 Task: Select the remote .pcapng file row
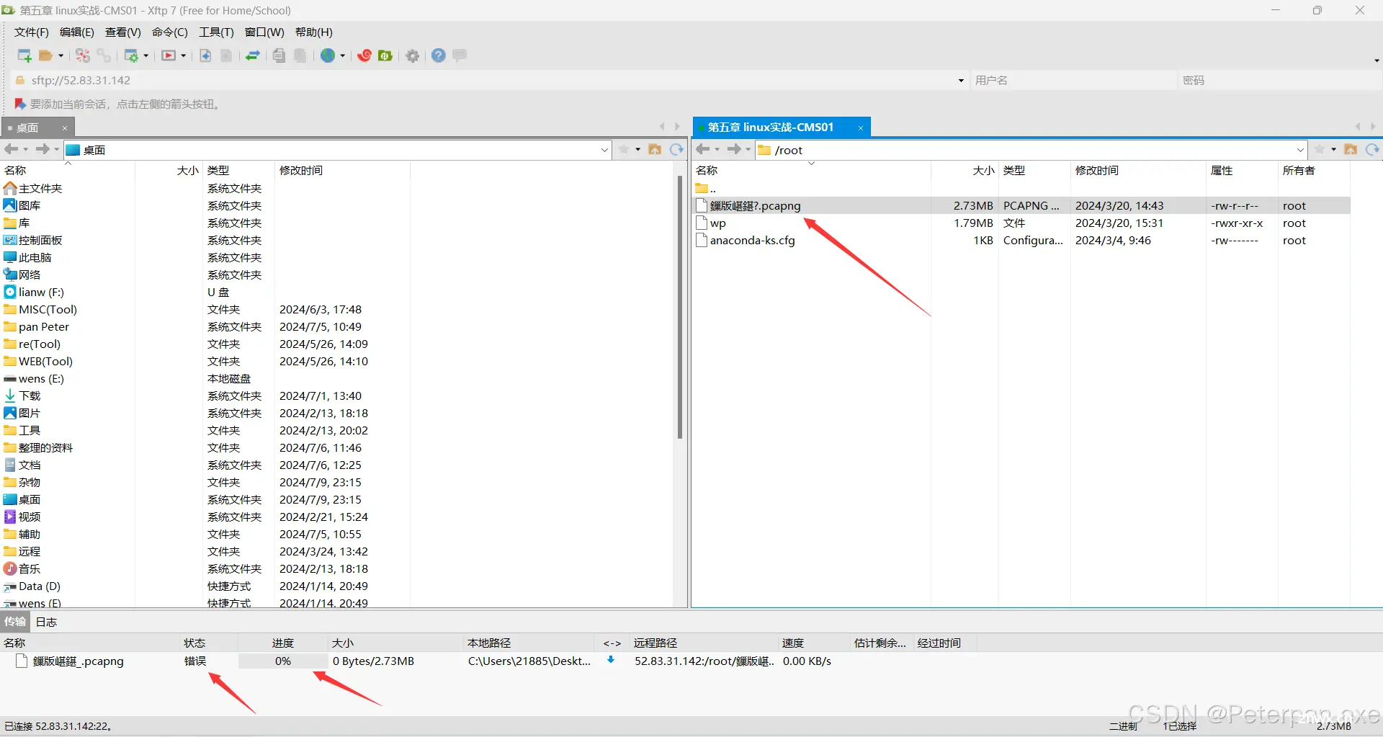coord(1021,206)
